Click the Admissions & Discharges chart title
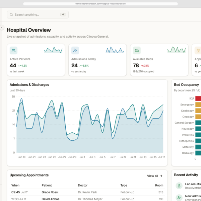This screenshot has height=201, width=201. click(x=29, y=85)
